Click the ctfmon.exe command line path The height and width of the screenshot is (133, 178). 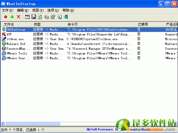click(x=92, y=39)
